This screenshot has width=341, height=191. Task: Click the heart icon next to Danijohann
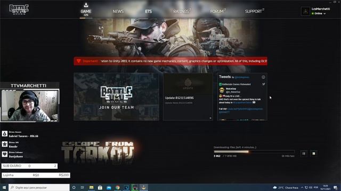5,154
